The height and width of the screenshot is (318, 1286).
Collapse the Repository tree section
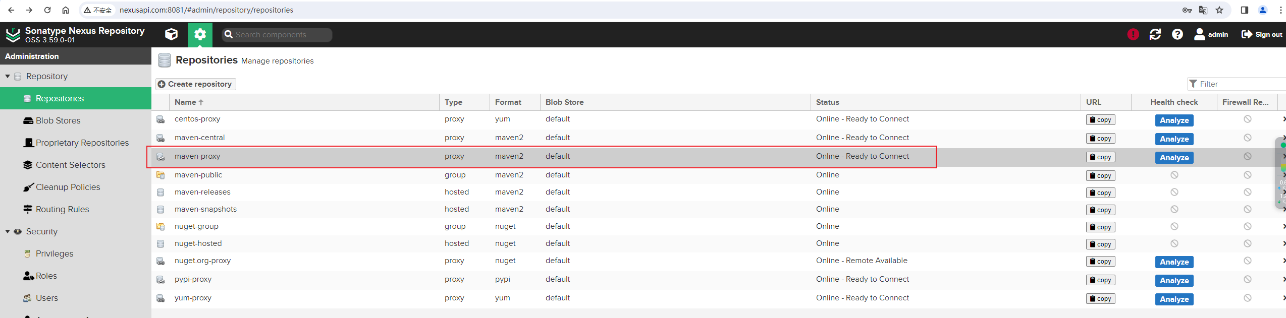point(8,76)
